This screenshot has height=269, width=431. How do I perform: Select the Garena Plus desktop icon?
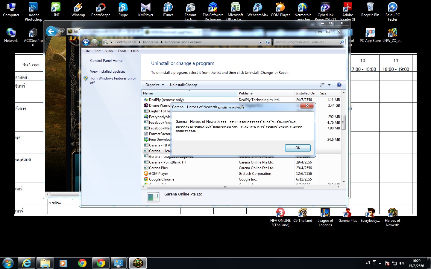[x=348, y=215]
